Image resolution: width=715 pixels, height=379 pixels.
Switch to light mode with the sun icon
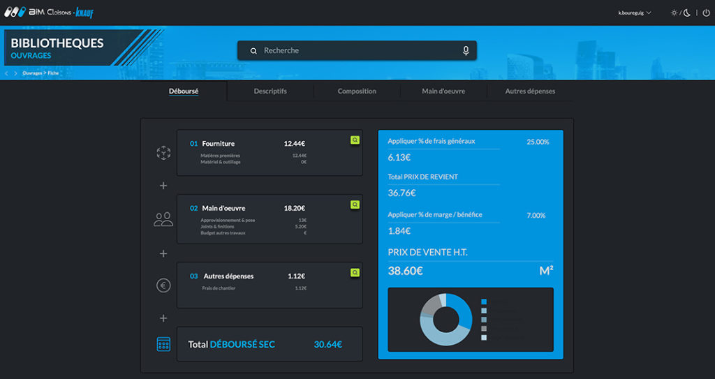tap(674, 13)
